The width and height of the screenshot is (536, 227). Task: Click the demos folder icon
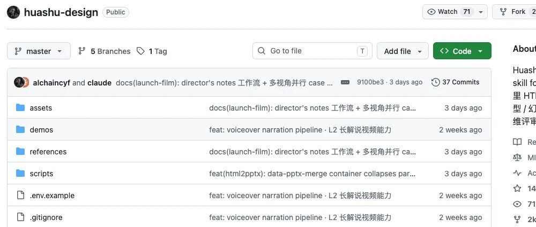click(20, 129)
